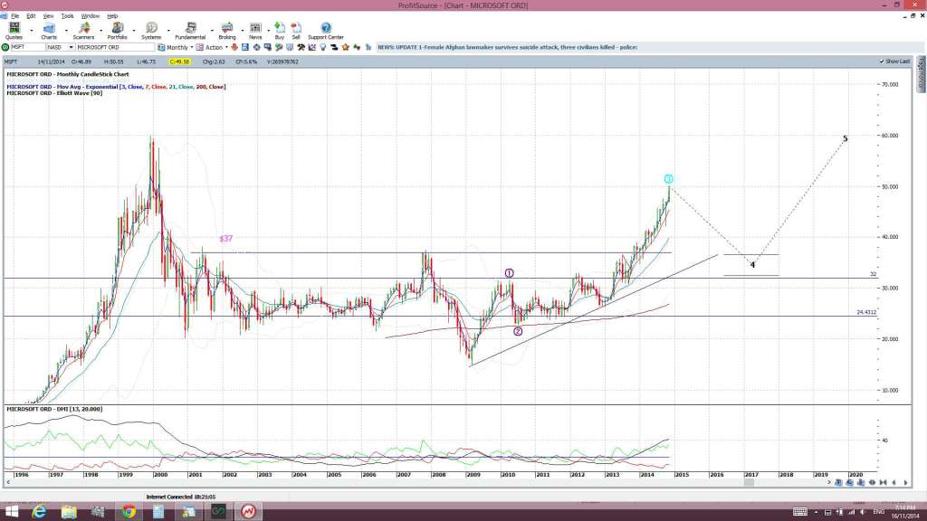Image resolution: width=927 pixels, height=521 pixels.
Task: Expand the Fundamental toolbar dropdown arrow
Action: (212, 31)
